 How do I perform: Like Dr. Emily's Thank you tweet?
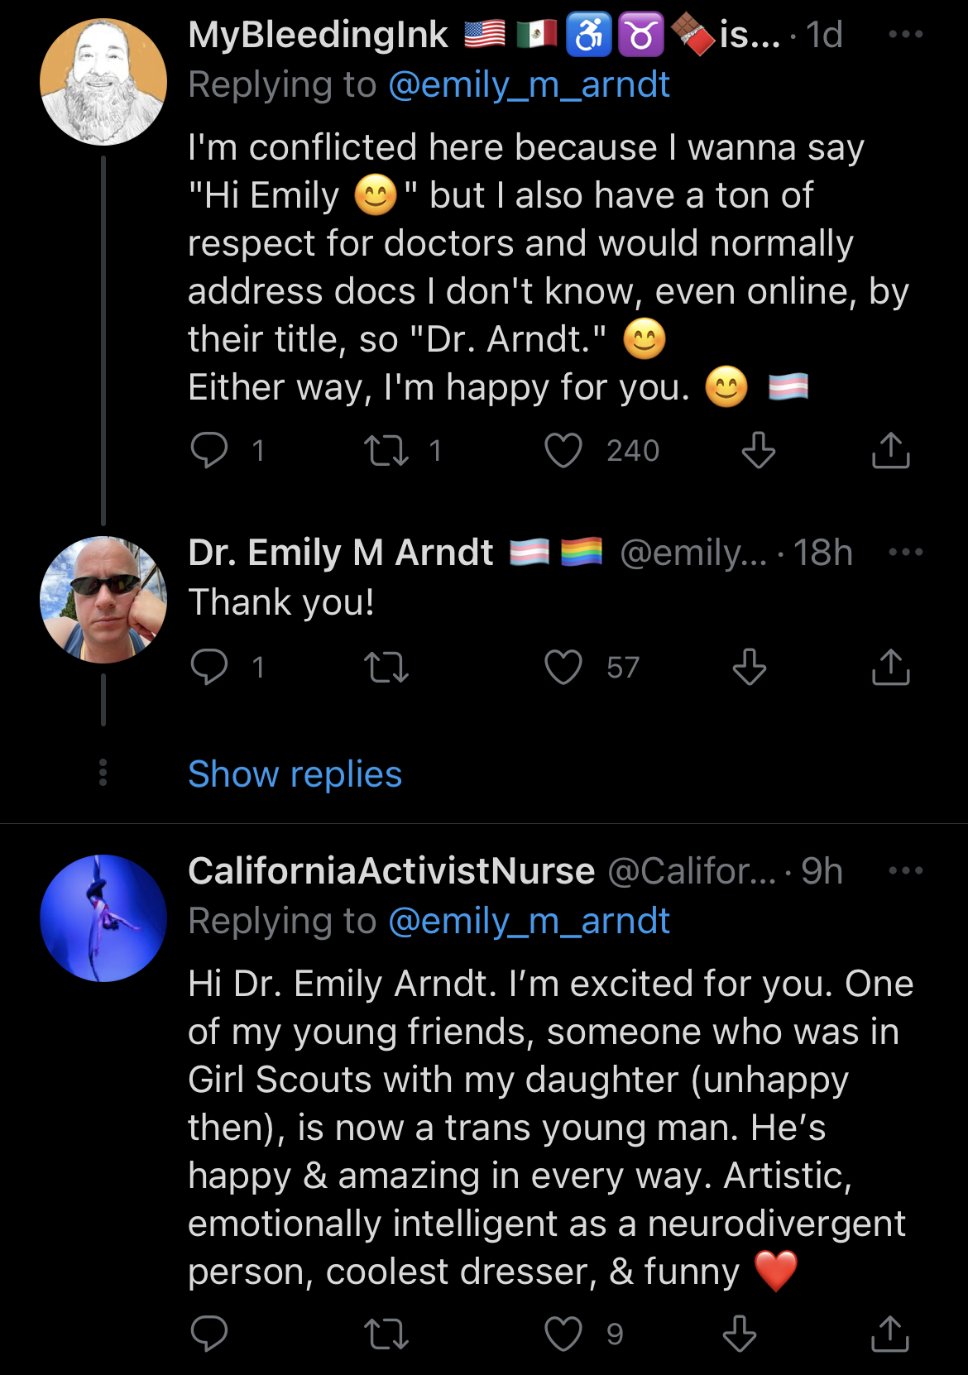click(563, 667)
